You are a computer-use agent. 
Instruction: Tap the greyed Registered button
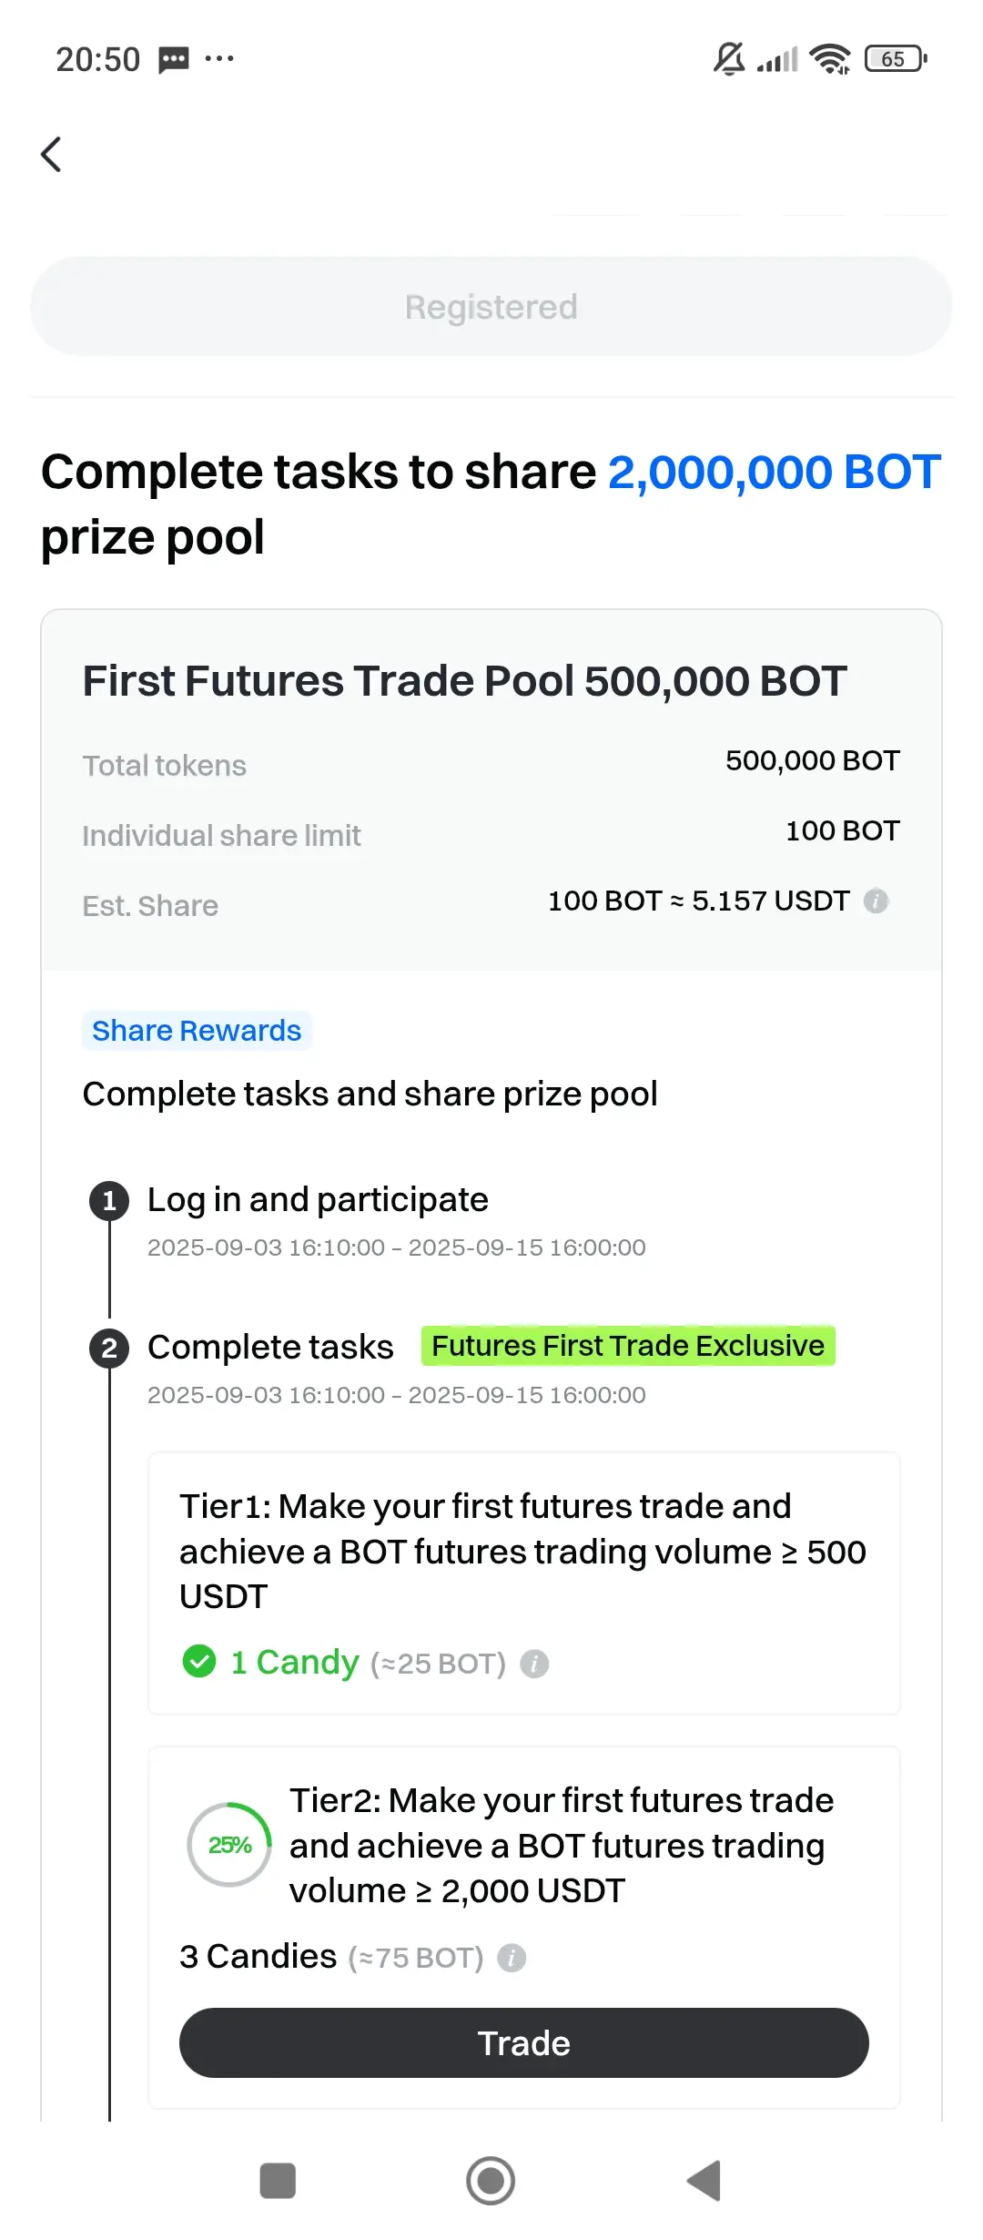(x=491, y=307)
